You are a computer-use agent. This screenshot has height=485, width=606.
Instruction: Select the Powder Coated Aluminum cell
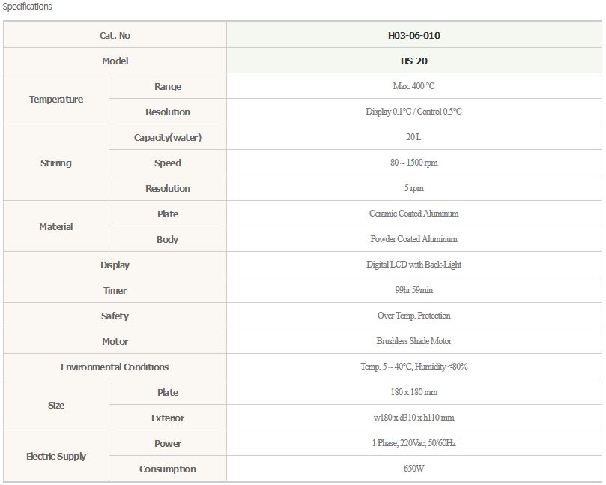tap(414, 239)
